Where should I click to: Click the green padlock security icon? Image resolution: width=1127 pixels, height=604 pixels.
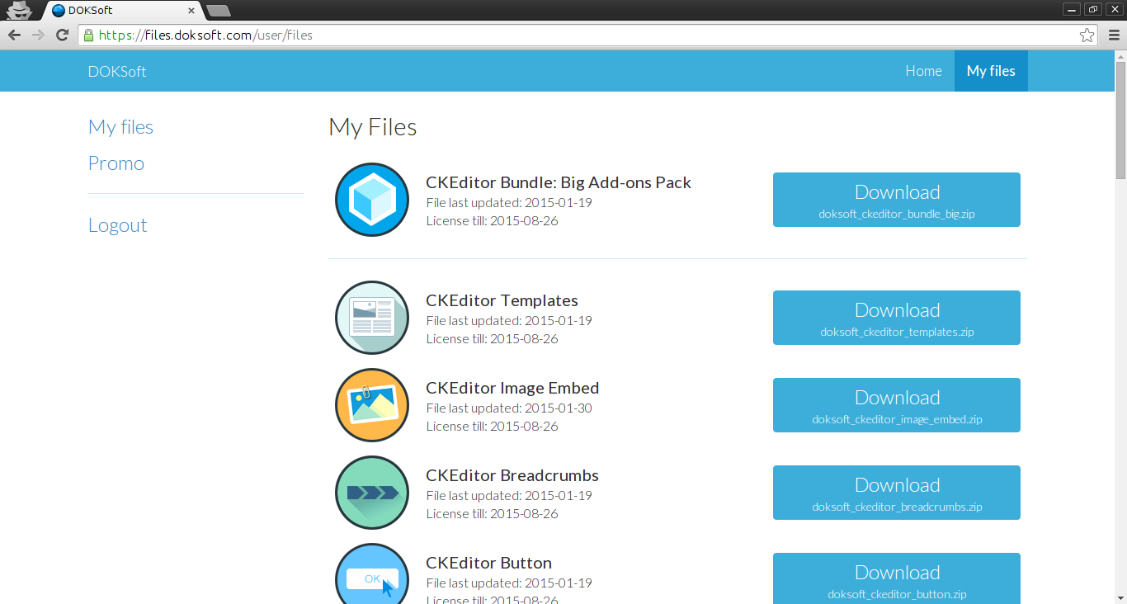pyautogui.click(x=88, y=35)
